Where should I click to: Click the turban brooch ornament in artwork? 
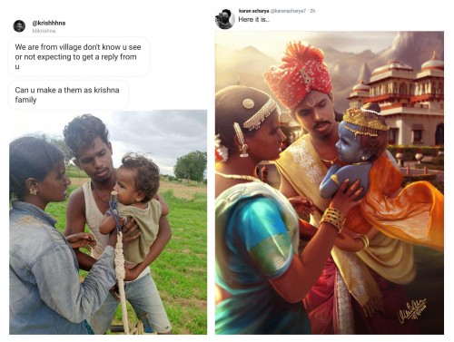306,75
